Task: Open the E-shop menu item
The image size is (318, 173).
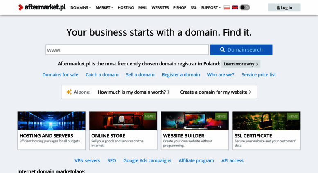Action: tap(180, 8)
